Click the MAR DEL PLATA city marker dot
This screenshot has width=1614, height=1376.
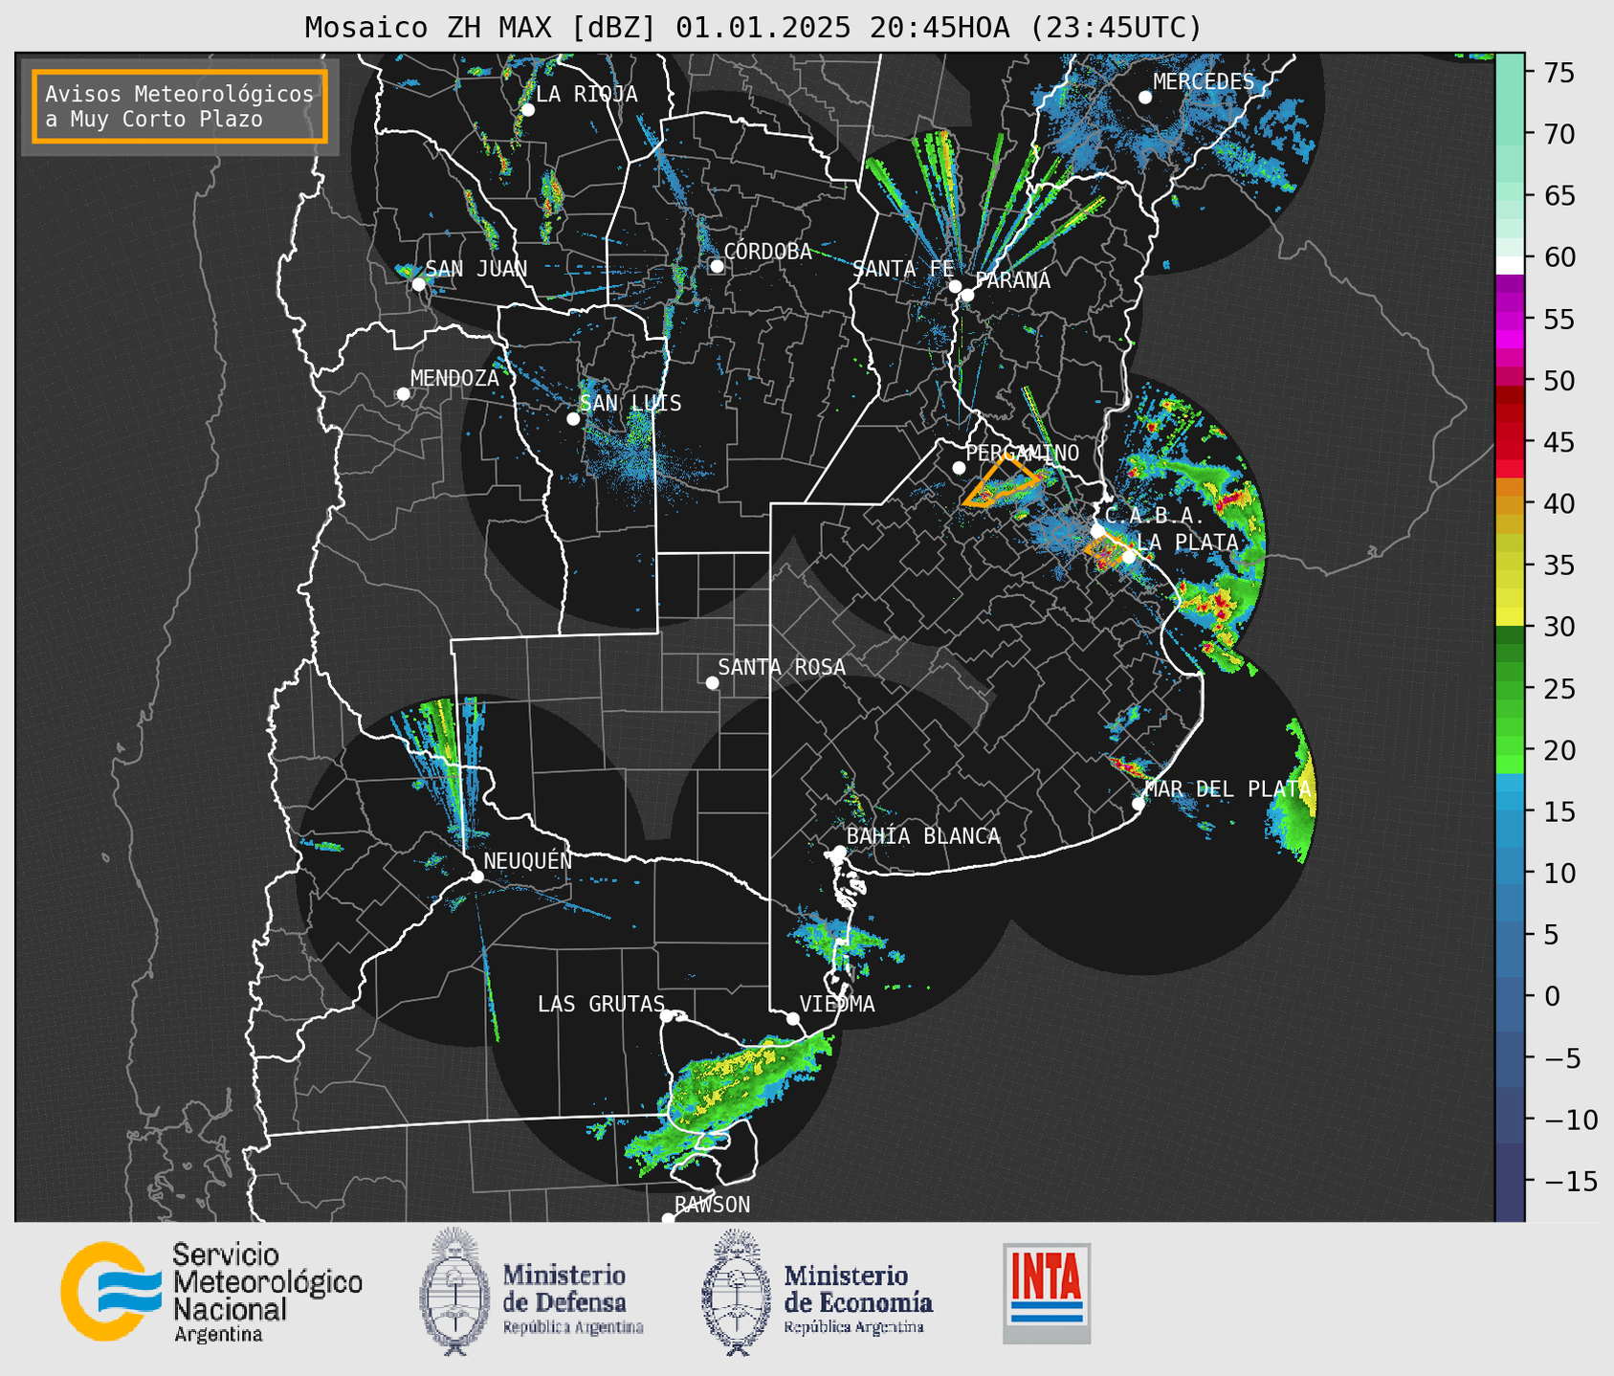coord(1139,804)
